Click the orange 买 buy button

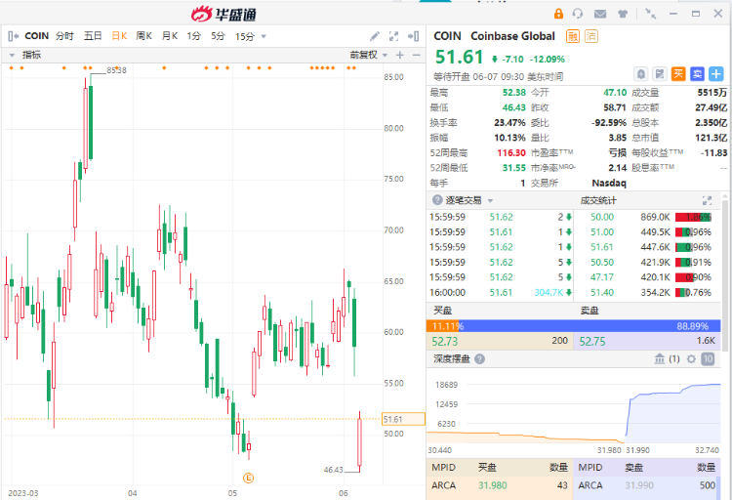[678, 74]
